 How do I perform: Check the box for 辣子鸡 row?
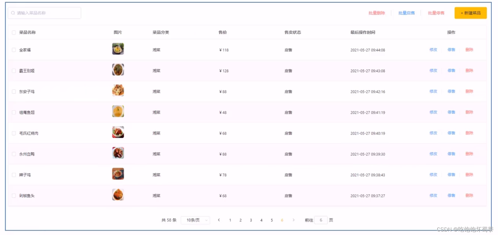(14, 175)
